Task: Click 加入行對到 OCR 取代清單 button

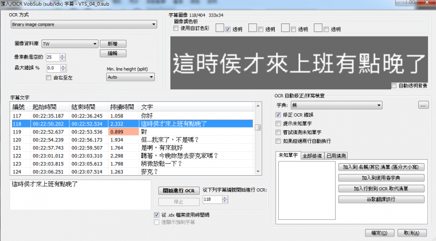Action: [381, 188]
